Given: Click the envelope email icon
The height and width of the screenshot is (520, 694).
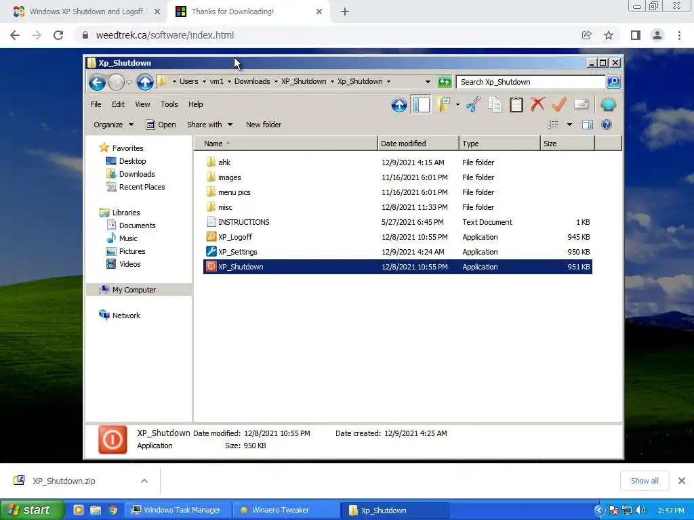Looking at the screenshot, I should 581,104.
